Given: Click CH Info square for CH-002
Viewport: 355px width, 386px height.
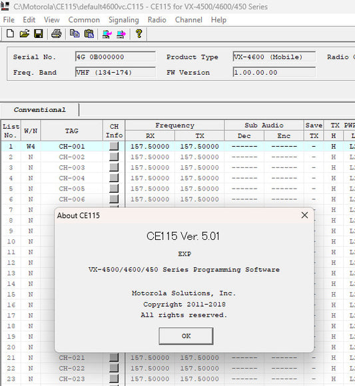Looking at the screenshot, I should [x=114, y=157].
